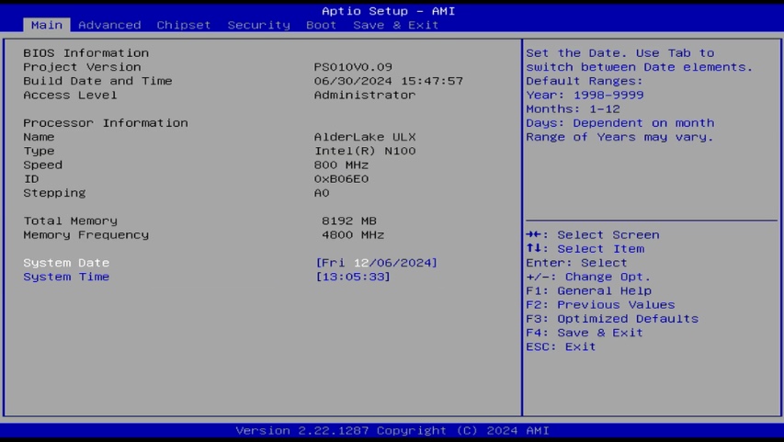Click the 800 MHz speed value
Screen dimensions: 784x442
point(341,164)
